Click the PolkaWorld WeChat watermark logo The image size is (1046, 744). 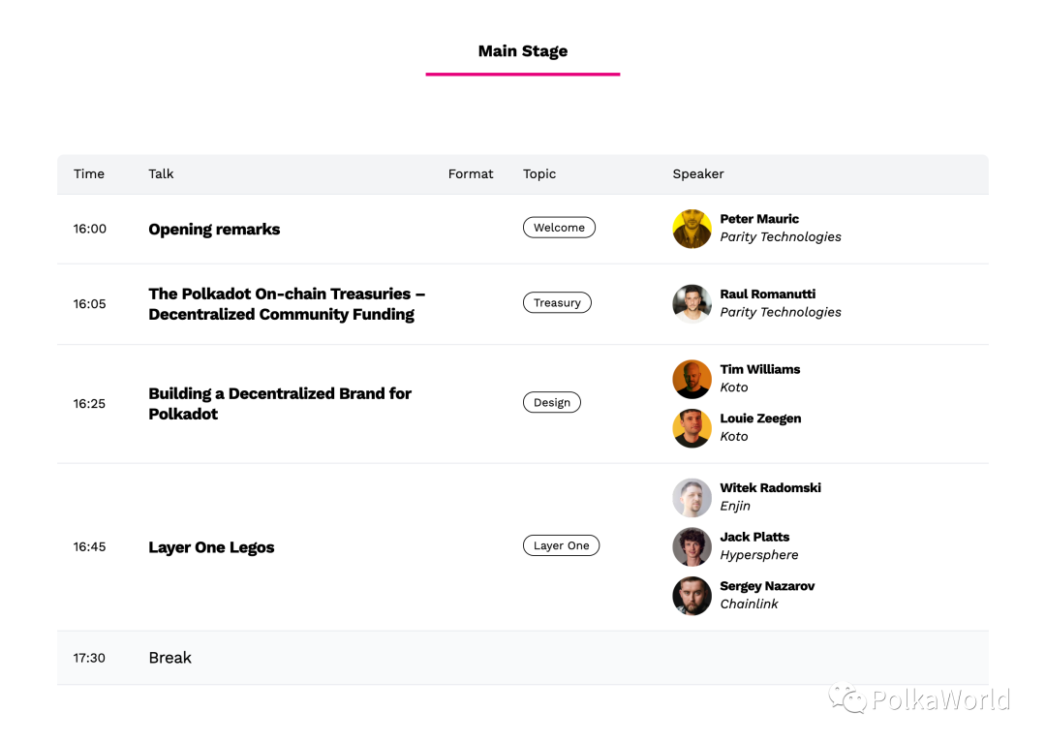847,697
